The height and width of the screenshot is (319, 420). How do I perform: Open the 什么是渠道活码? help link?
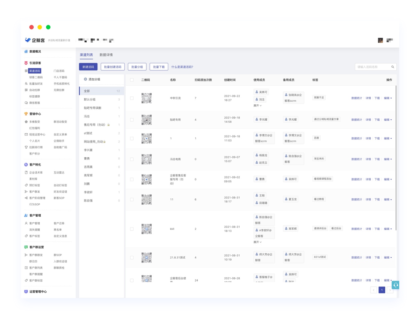[182, 67]
